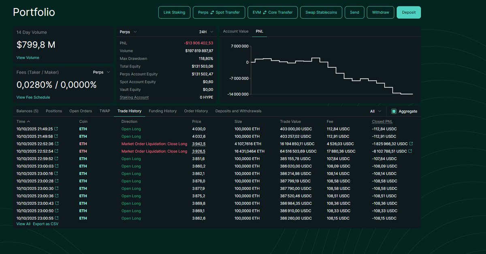Open explorer link icon for 22:52:54 liquidation
Screen dimensions: 486x254
57,151
